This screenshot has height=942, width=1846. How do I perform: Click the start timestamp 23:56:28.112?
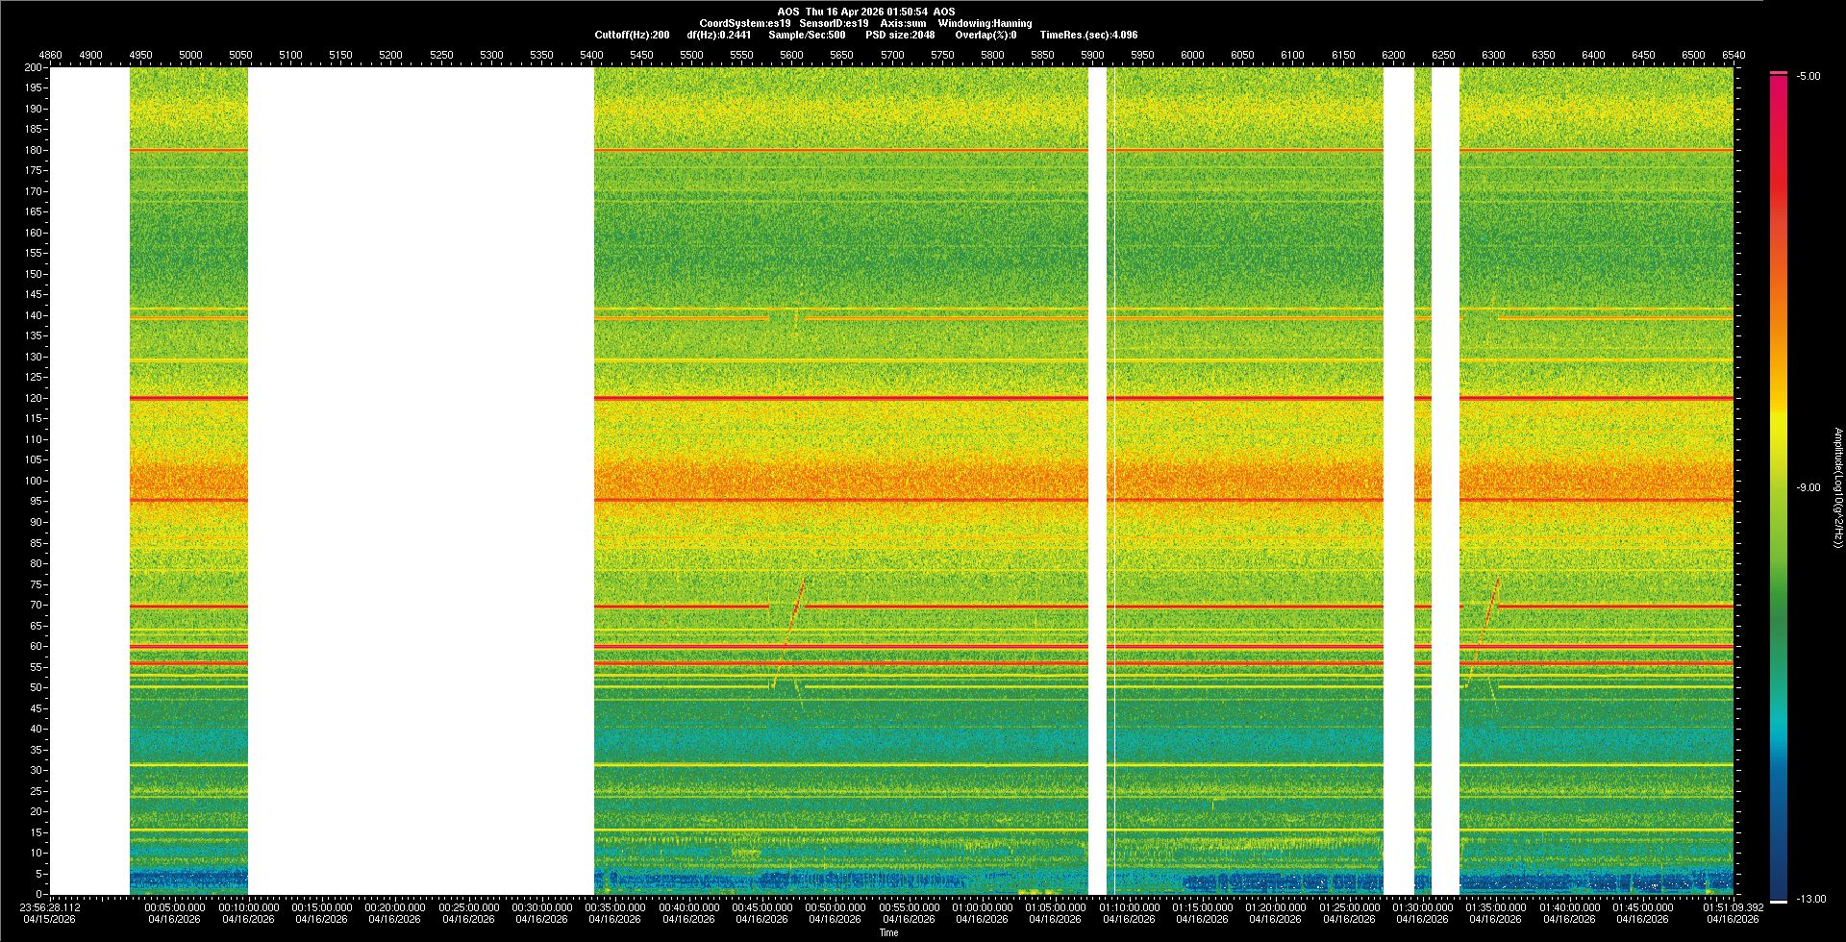click(x=51, y=907)
